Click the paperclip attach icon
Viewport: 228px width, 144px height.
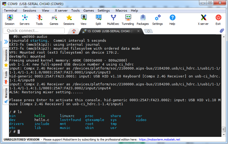[222, 31]
